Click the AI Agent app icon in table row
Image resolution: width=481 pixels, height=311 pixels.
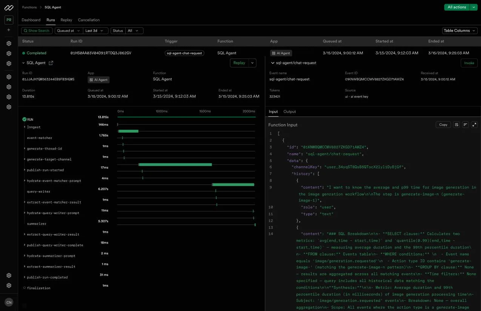point(274,53)
